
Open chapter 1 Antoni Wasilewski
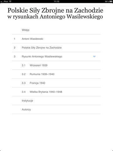tap(56, 39)
